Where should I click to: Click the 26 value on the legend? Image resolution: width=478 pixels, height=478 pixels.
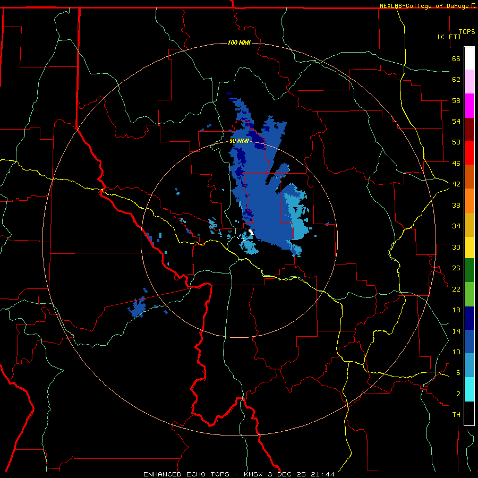point(456,268)
